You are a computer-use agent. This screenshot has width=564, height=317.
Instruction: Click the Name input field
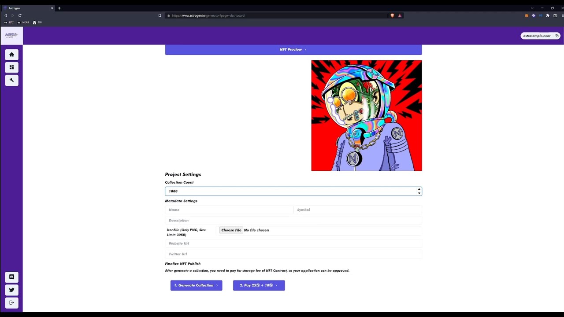point(229,210)
